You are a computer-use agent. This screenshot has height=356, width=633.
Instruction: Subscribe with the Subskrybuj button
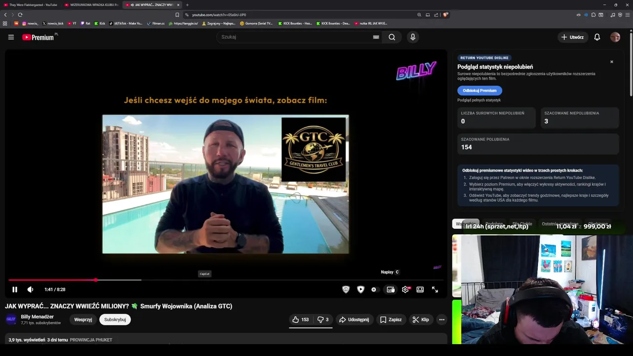(x=115, y=320)
